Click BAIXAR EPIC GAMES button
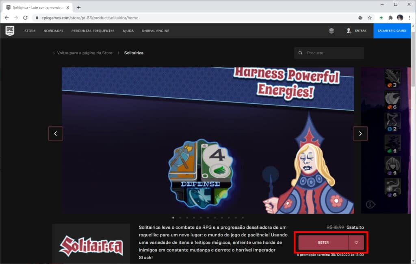The image size is (416, 264). pos(392,31)
